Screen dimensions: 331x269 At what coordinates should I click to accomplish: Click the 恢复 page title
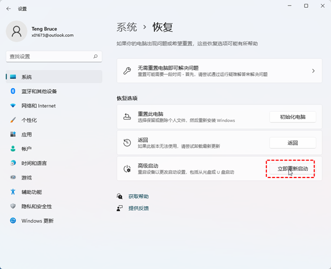(163, 27)
